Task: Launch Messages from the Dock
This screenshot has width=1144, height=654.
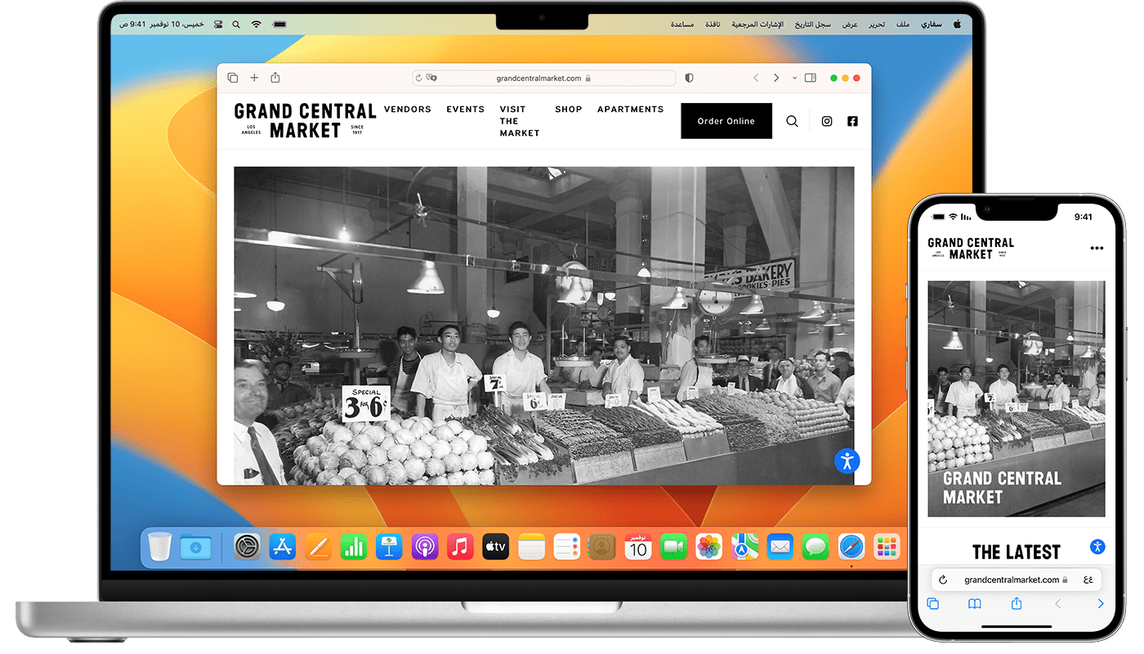Action: (x=816, y=547)
